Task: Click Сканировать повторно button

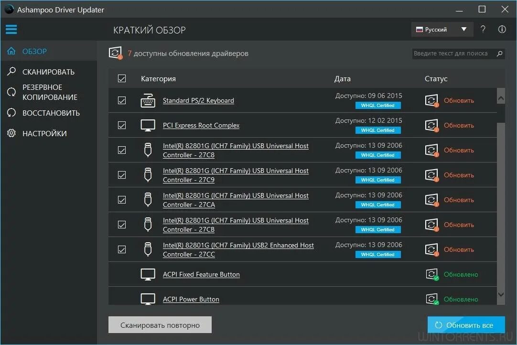Action: point(160,325)
